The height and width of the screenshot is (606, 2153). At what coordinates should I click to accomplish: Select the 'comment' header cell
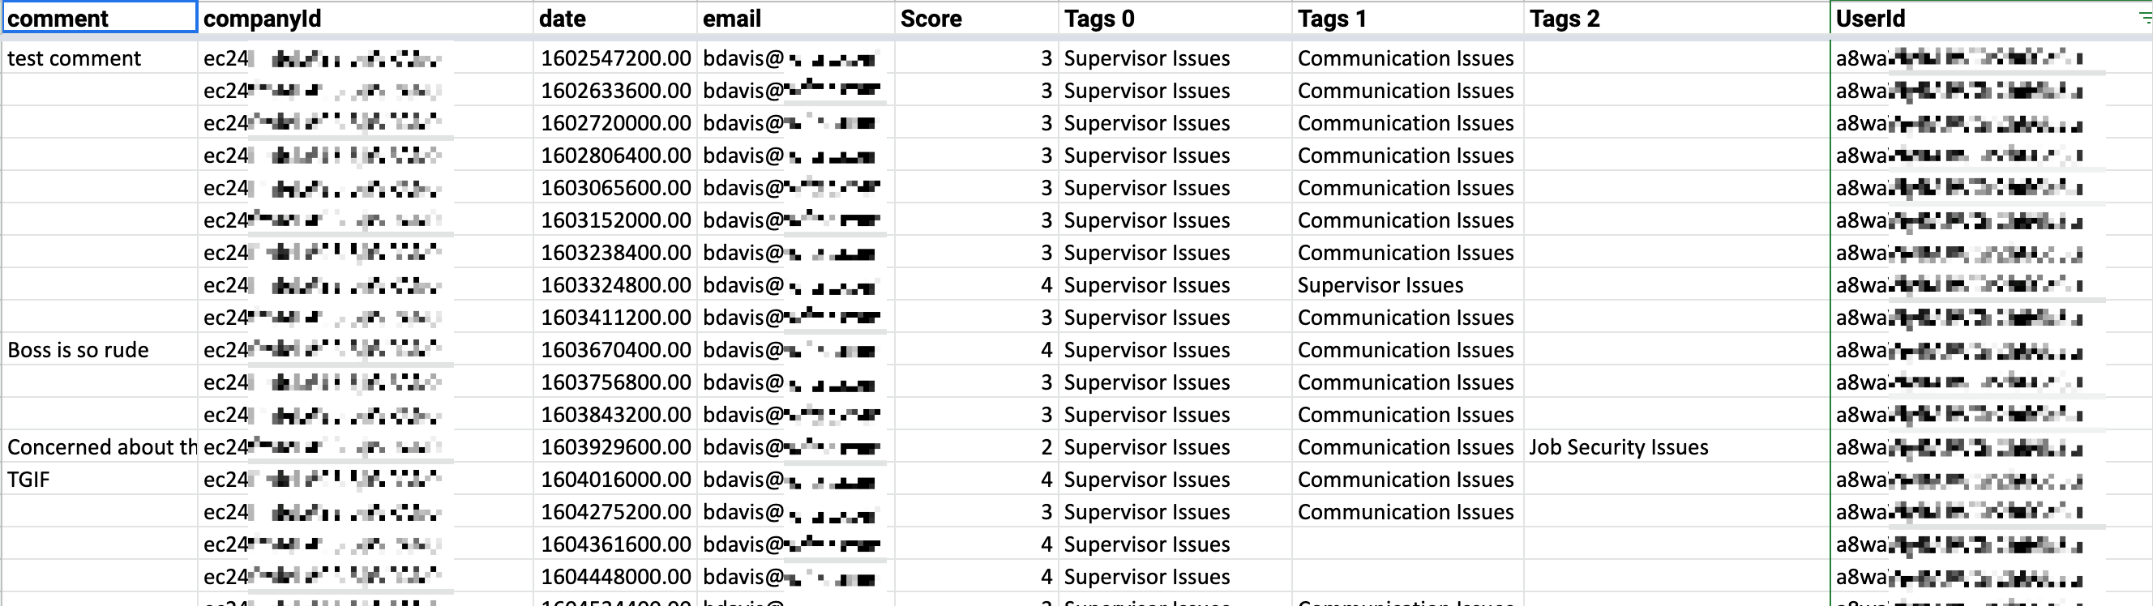coord(100,18)
